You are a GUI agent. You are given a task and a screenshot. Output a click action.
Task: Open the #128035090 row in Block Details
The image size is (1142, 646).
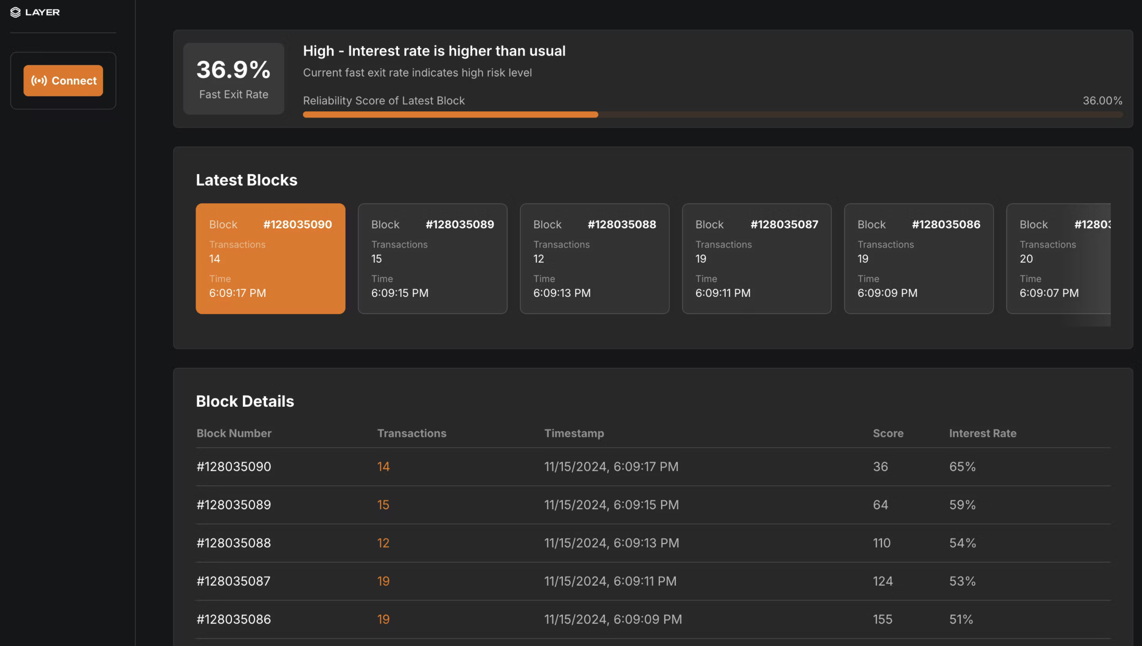click(x=234, y=467)
